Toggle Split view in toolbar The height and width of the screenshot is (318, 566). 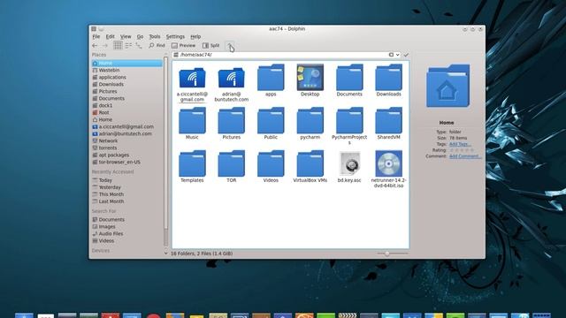[x=210, y=45]
